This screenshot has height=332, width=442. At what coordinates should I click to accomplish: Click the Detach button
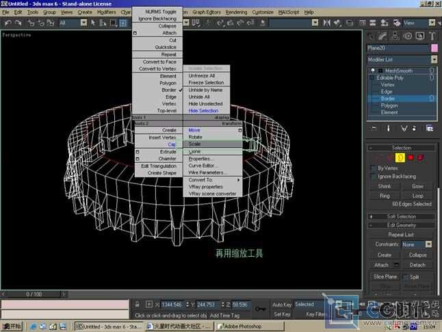click(417, 265)
